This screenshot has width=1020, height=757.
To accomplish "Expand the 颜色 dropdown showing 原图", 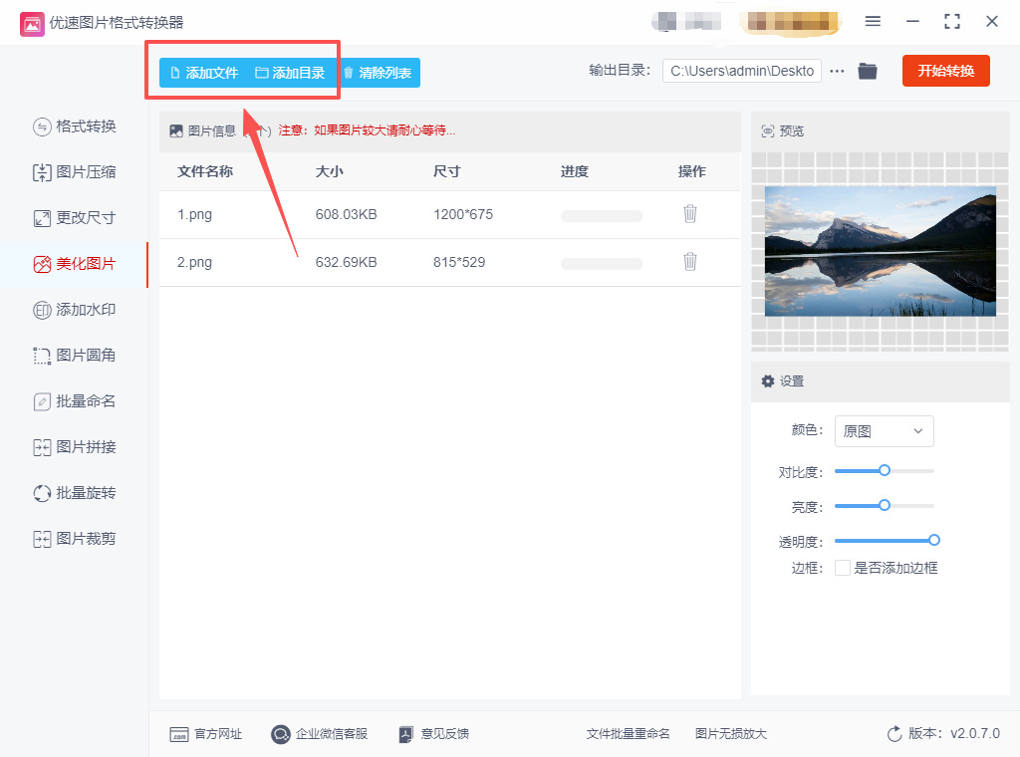I will click(x=884, y=431).
